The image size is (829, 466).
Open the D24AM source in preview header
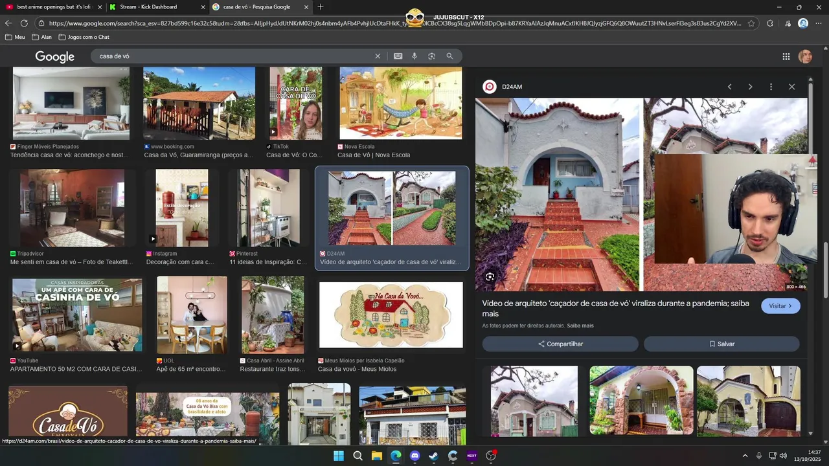point(504,87)
